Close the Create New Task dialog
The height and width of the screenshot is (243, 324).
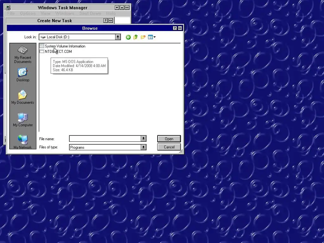click(x=110, y=21)
